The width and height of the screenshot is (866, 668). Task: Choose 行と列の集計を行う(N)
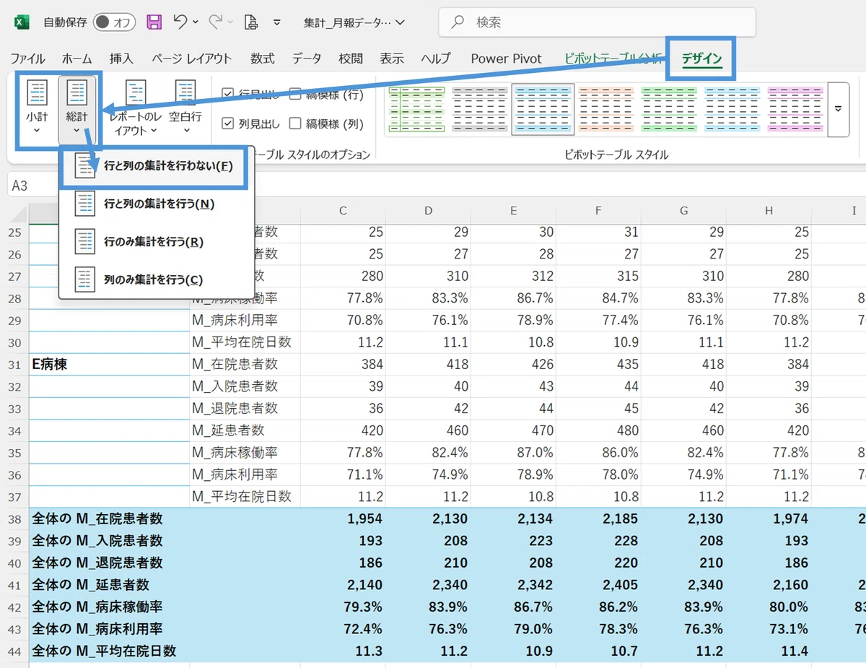click(157, 204)
